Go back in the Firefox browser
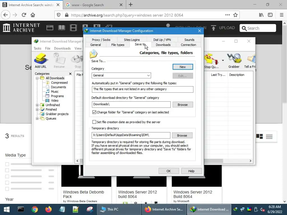The height and width of the screenshot is (215, 287). point(6,15)
